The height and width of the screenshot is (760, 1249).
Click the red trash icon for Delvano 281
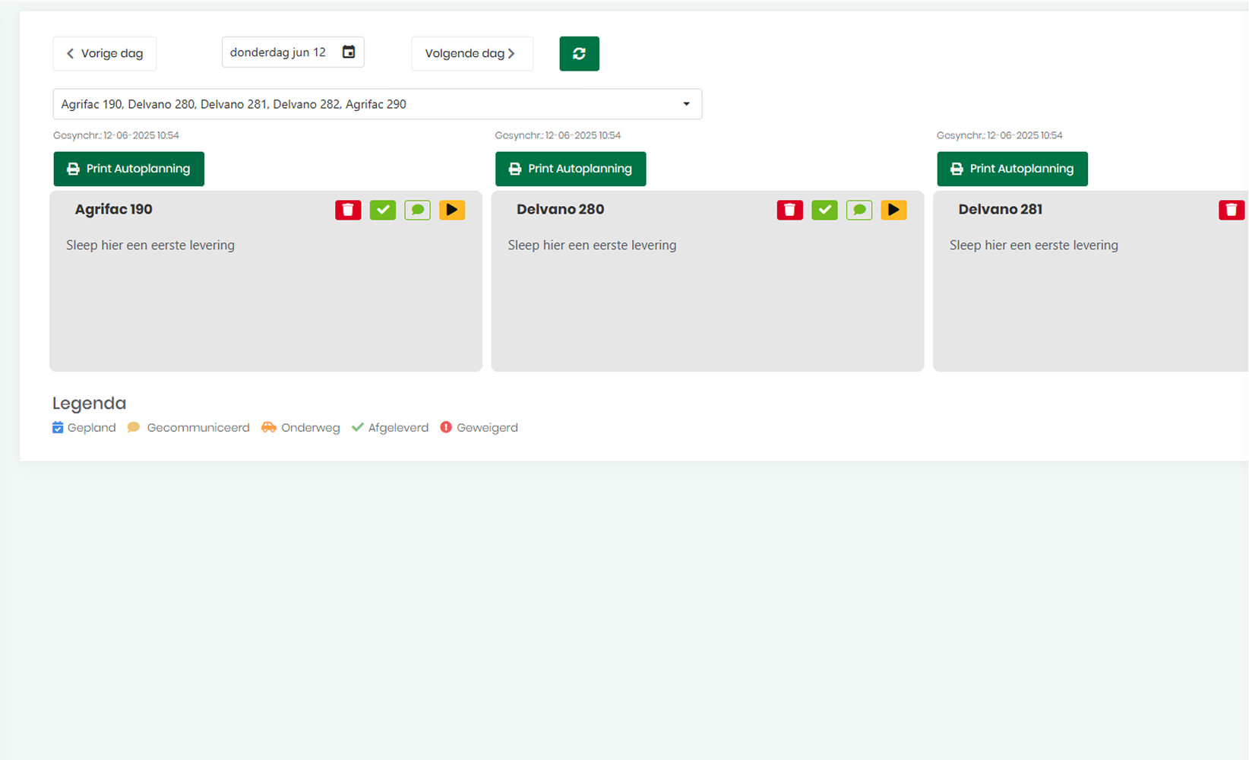tap(1231, 210)
